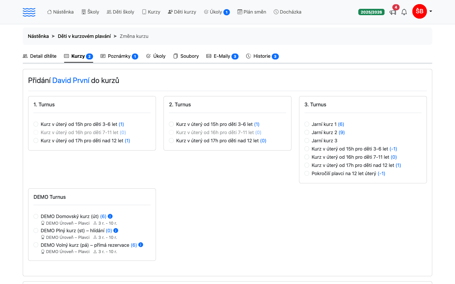This screenshot has height=284, width=455.
Task: Click Děti v kurzovém plavání breadcrumb
Action: pyautogui.click(x=84, y=36)
